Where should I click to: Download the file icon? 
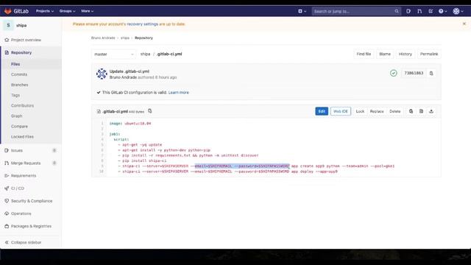(431, 111)
